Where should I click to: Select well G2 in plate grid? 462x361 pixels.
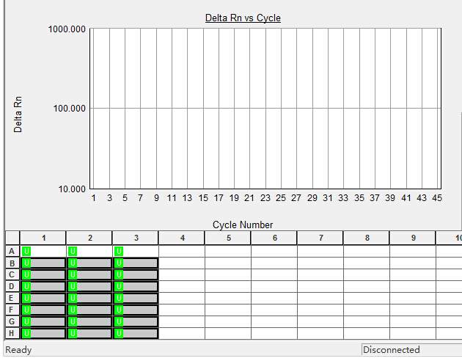click(x=89, y=321)
